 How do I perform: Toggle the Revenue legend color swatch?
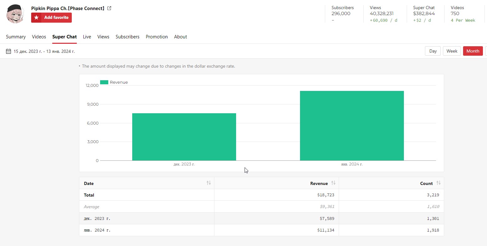(104, 82)
